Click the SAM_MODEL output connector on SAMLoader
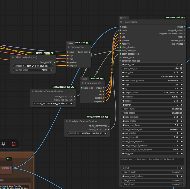Screen dimensions: 190x189 (x=54, y=62)
